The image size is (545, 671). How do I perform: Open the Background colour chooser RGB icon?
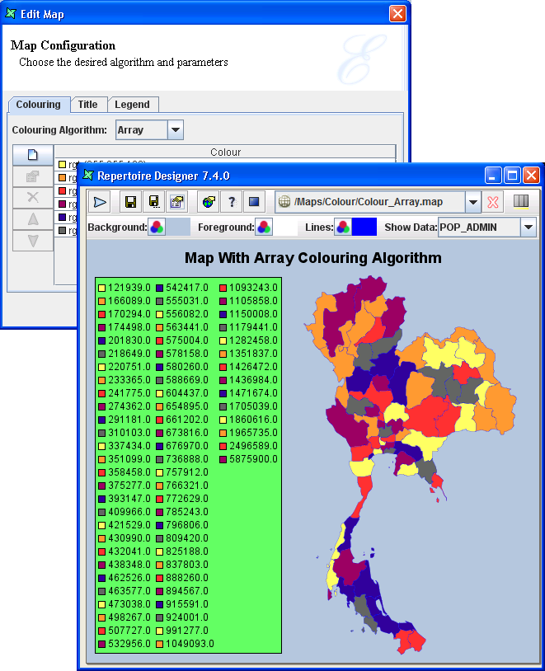point(157,227)
